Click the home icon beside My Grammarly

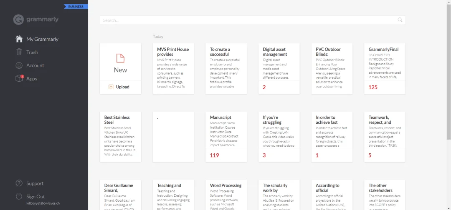pos(19,39)
